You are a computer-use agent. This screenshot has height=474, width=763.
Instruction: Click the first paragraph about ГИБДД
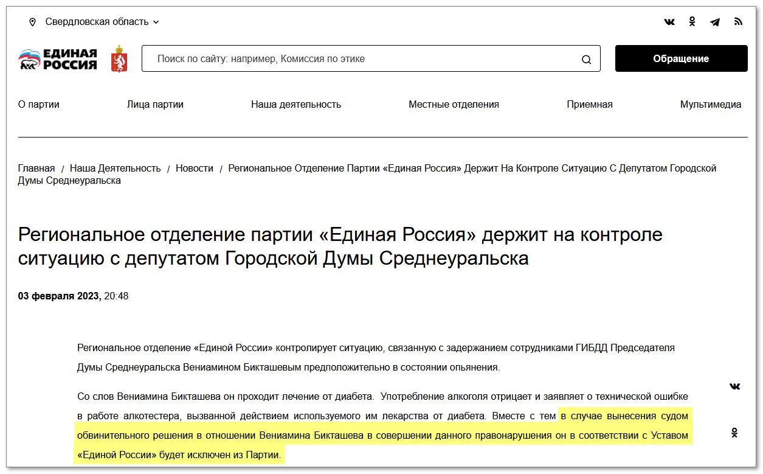[376, 357]
